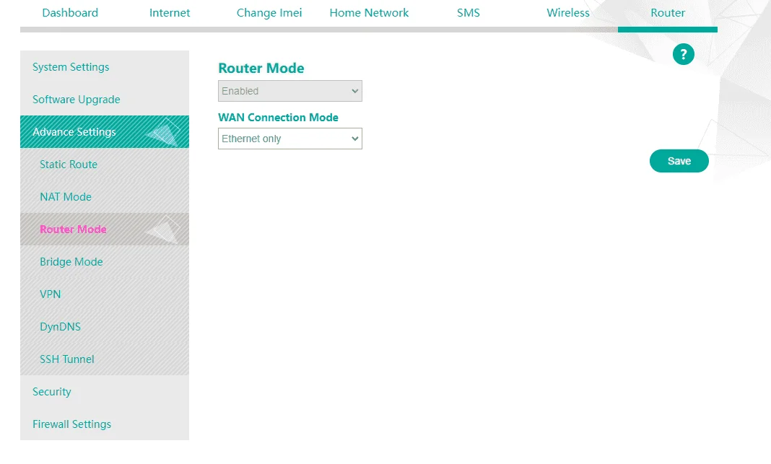This screenshot has height=464, width=771.
Task: Open the help question mark icon
Action: [683, 54]
